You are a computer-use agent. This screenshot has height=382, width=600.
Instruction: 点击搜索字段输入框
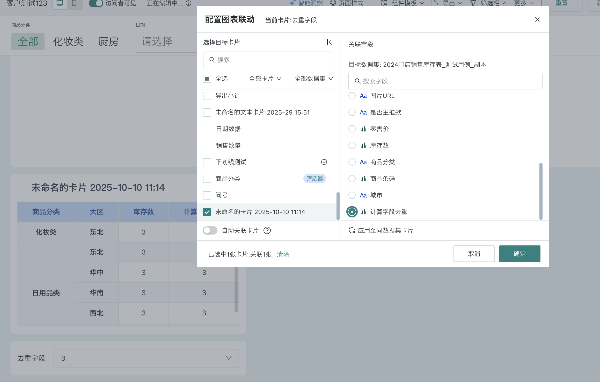(x=445, y=81)
